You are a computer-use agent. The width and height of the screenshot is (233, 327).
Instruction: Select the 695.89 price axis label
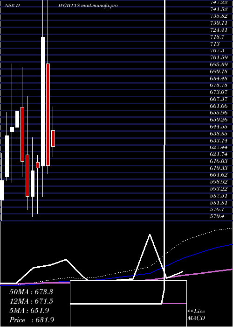pos(219,64)
